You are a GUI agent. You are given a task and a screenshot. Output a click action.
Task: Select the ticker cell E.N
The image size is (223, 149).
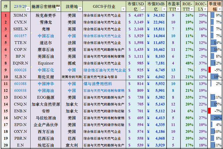(20, 145)
